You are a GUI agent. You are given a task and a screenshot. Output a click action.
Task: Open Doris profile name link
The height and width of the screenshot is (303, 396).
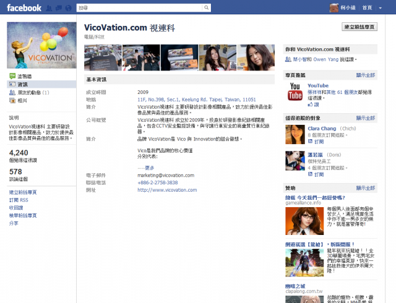pyautogui.click(x=315, y=155)
